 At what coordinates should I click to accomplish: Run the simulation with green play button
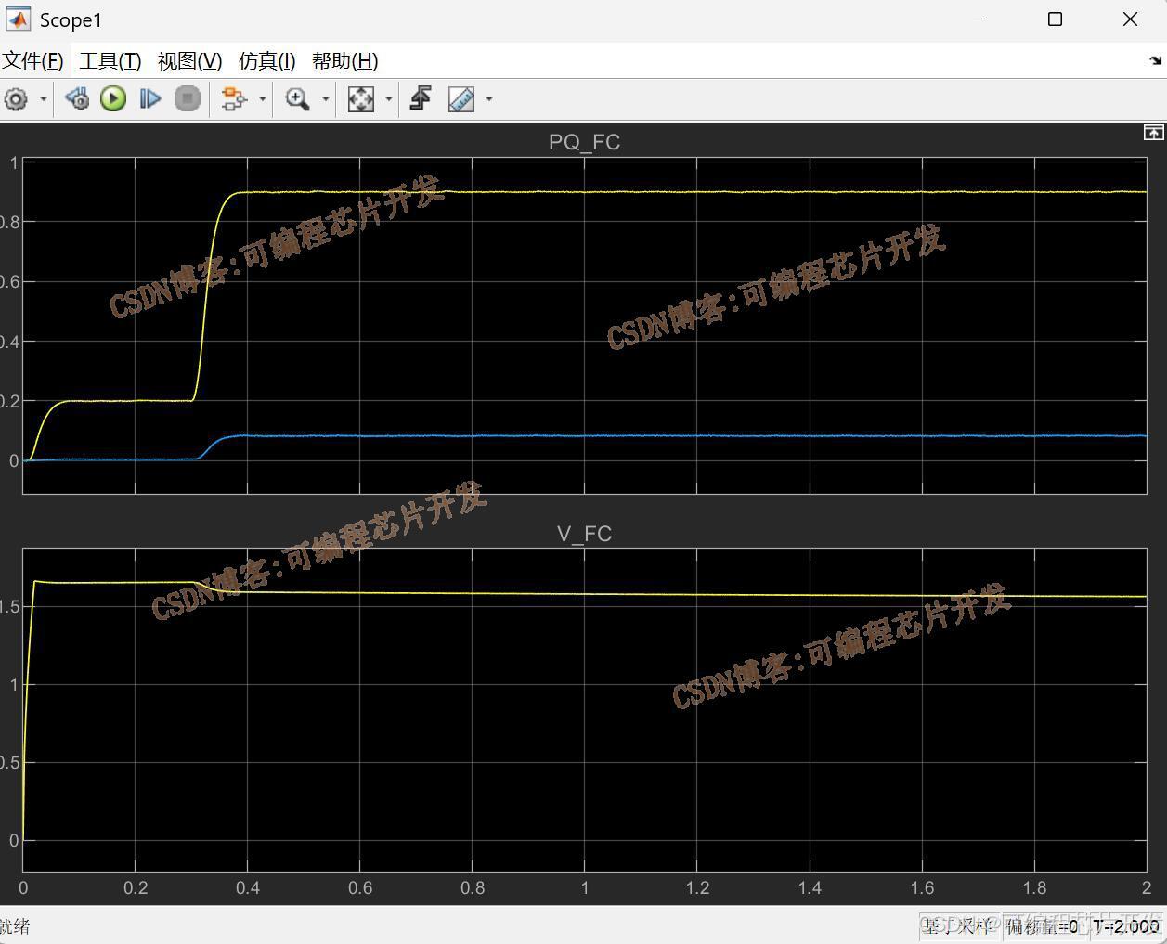pos(113,98)
